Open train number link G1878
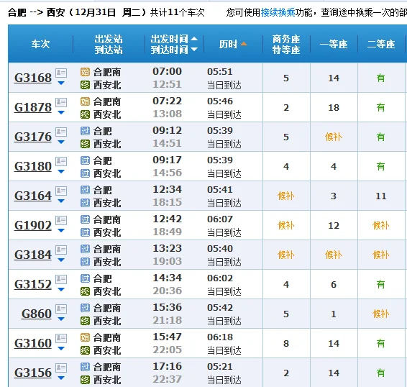The height and width of the screenshot is (387, 407). coord(33,107)
